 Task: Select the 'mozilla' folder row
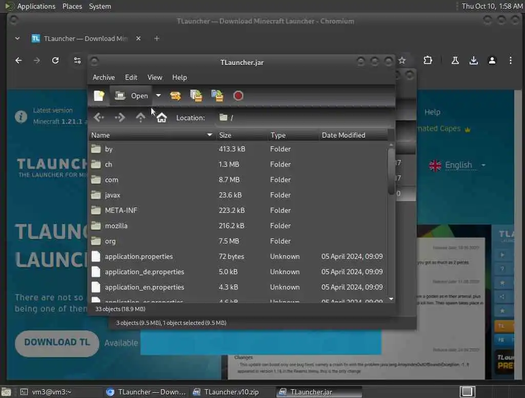238,226
